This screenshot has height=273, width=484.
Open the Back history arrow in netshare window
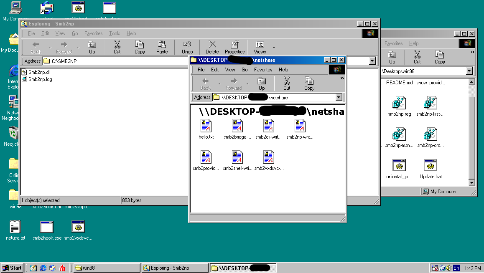tap(220, 84)
